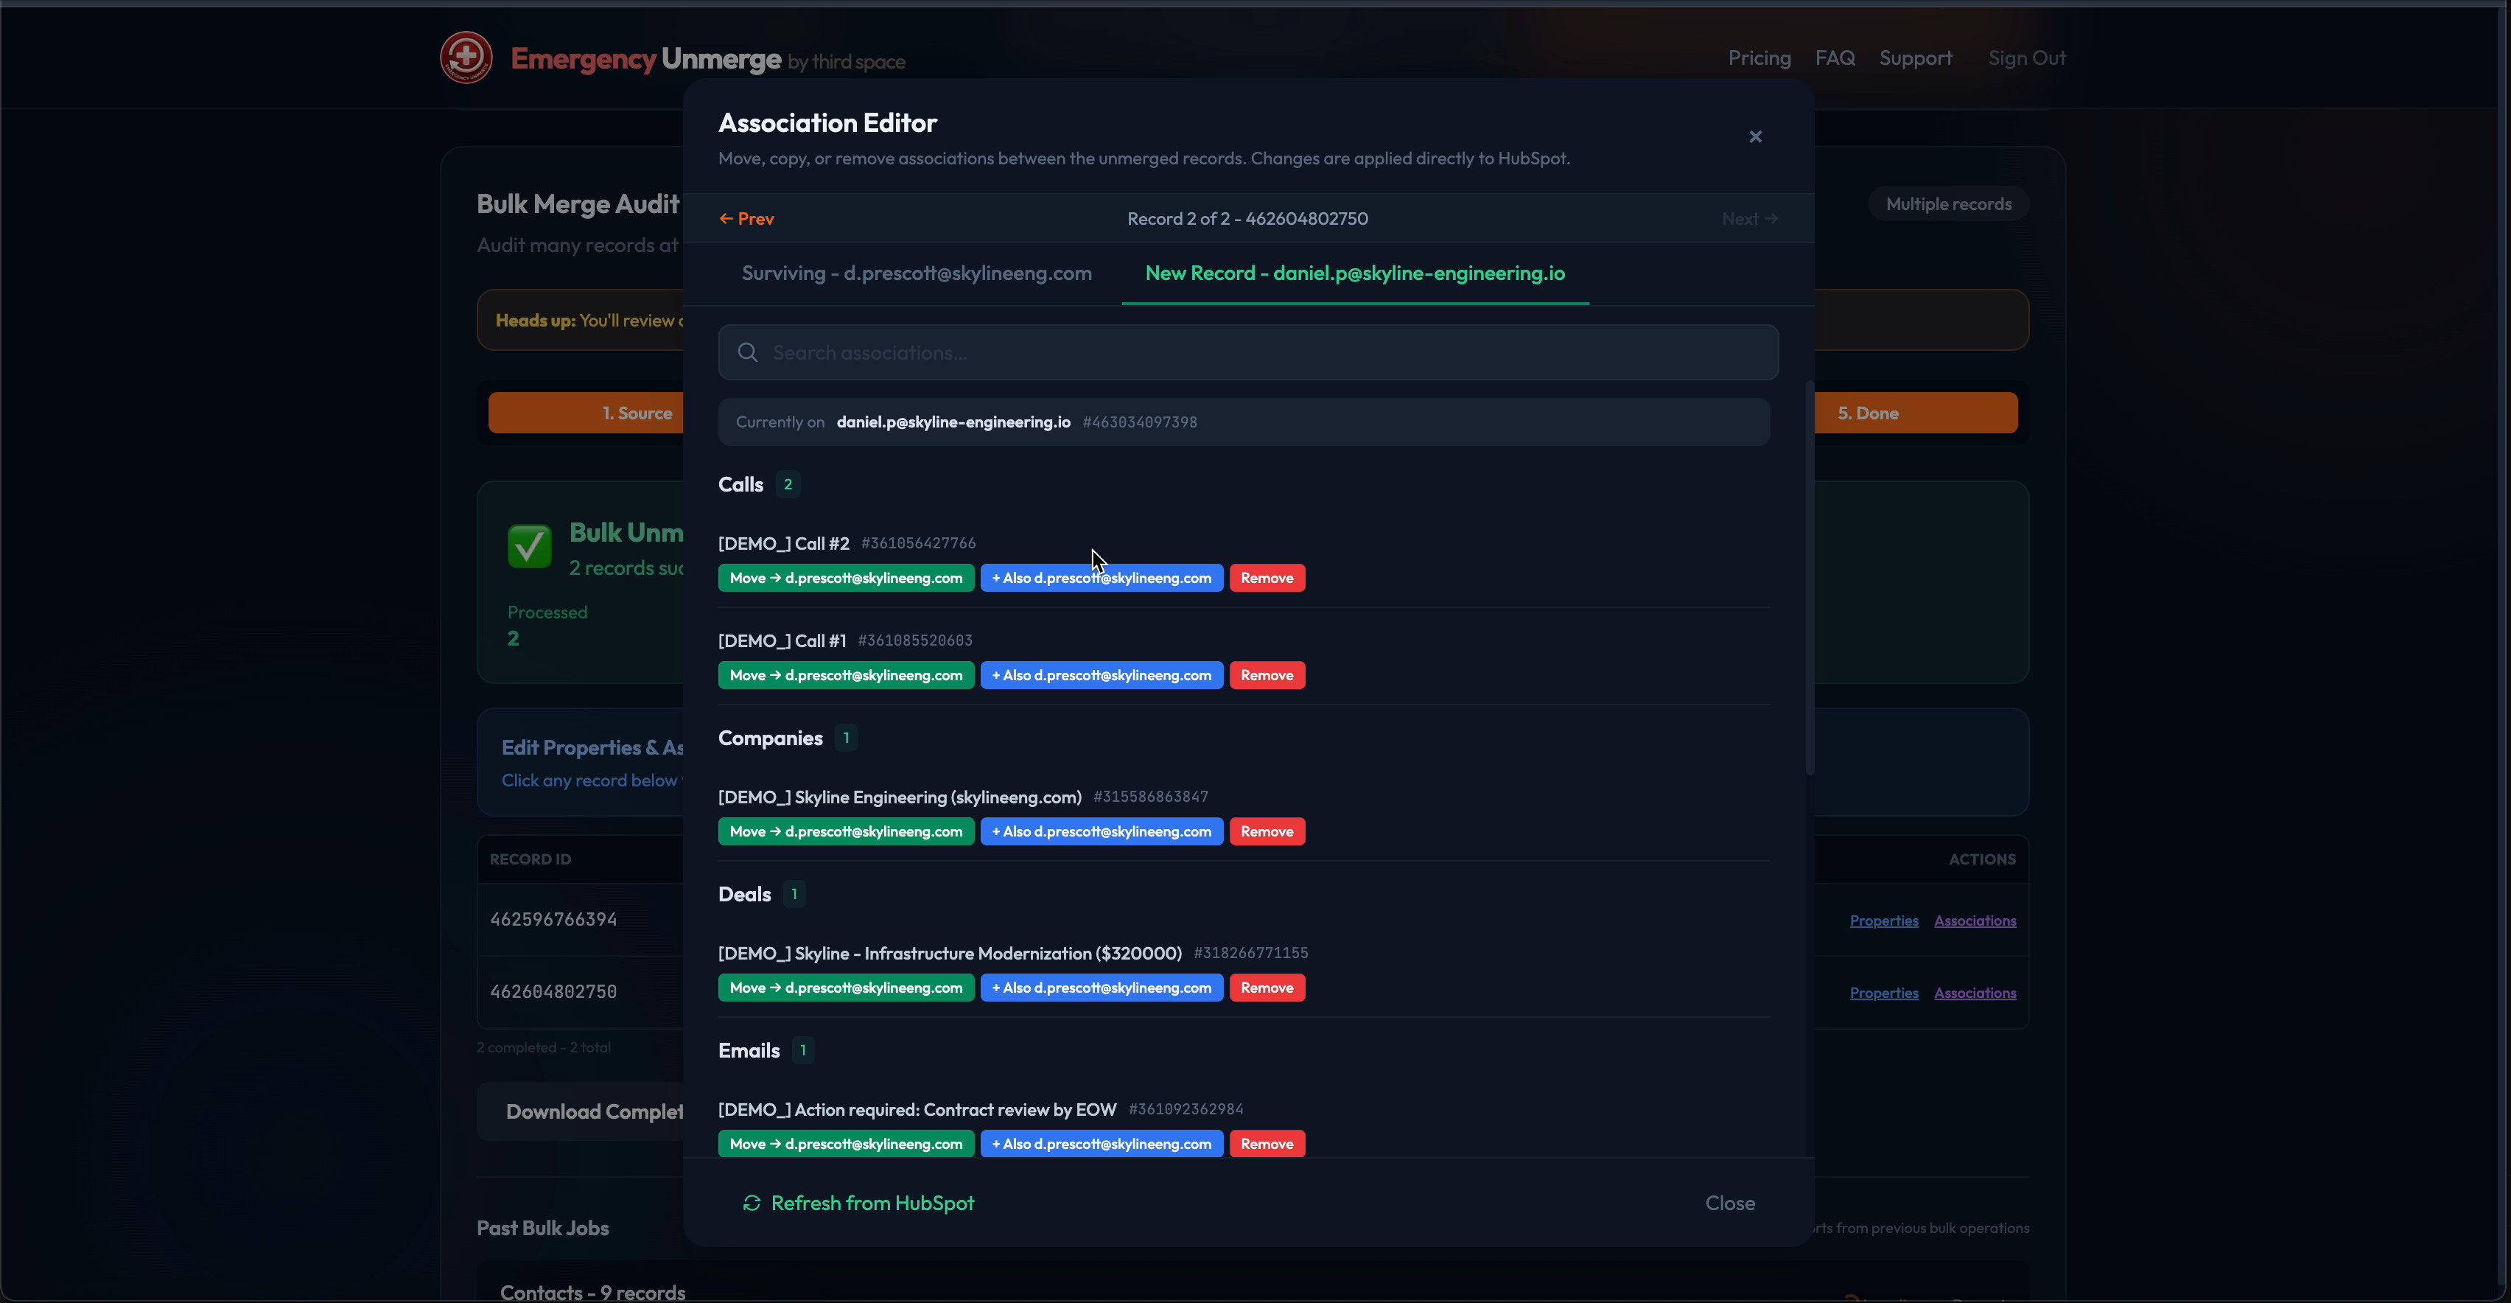The height and width of the screenshot is (1303, 2511).
Task: Click Refresh from HubSpot
Action: [859, 1204]
